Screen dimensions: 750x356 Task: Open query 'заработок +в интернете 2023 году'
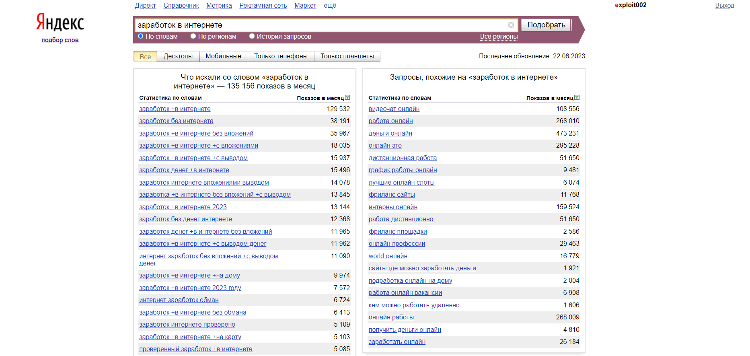[190, 288]
